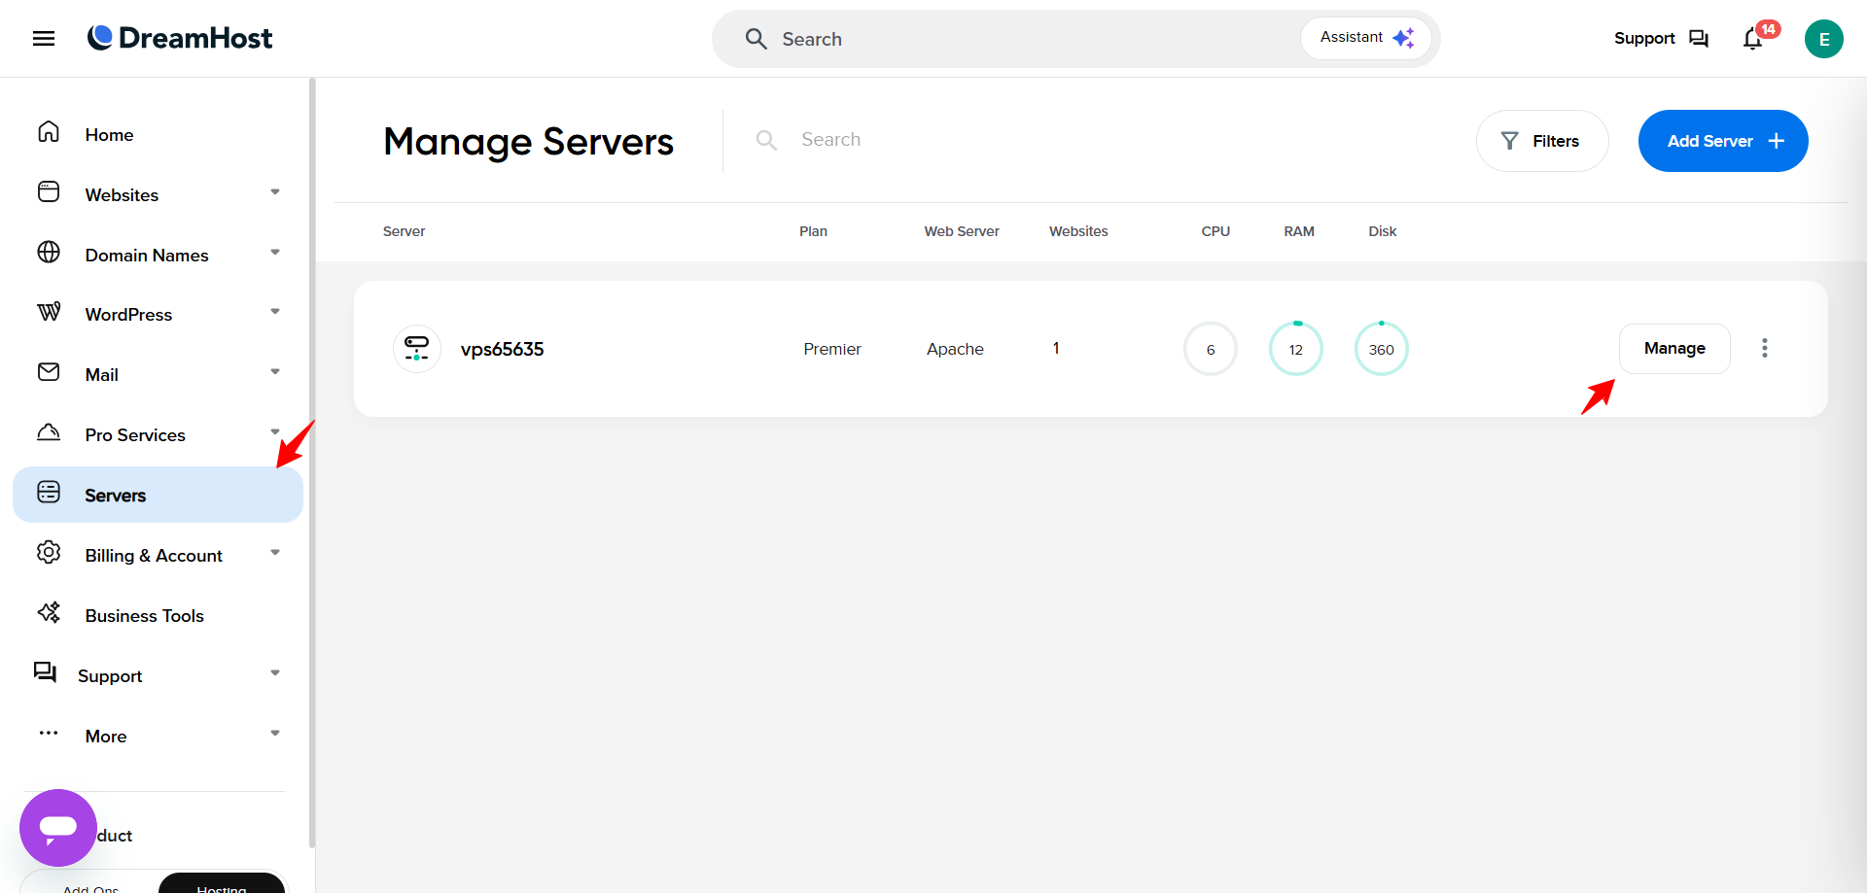This screenshot has height=893, width=1867.
Task: Select Servers in sidebar
Action: tap(158, 495)
